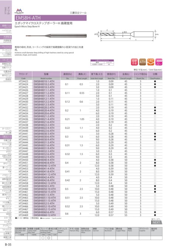The width and height of the screenshot is (177, 250).
Task: Click the diameter 0.42 cell
Action: coord(67,180)
